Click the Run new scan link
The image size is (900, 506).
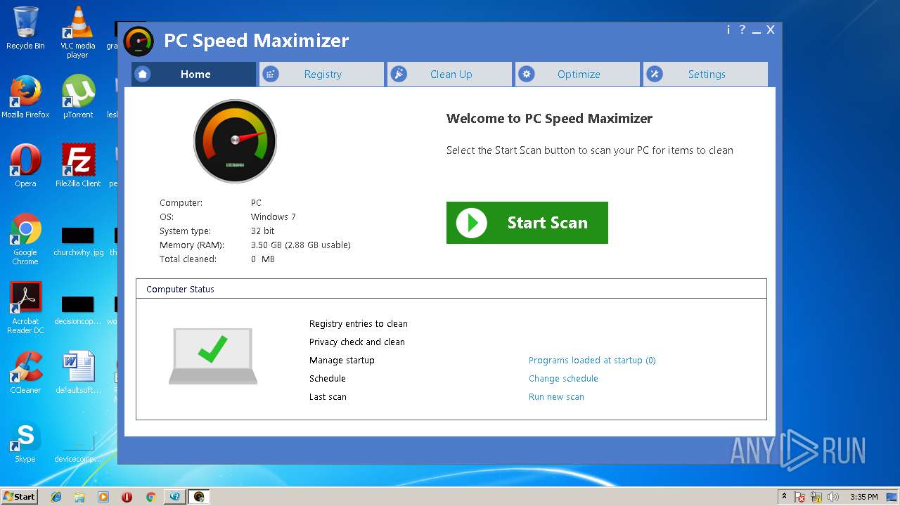click(x=556, y=397)
